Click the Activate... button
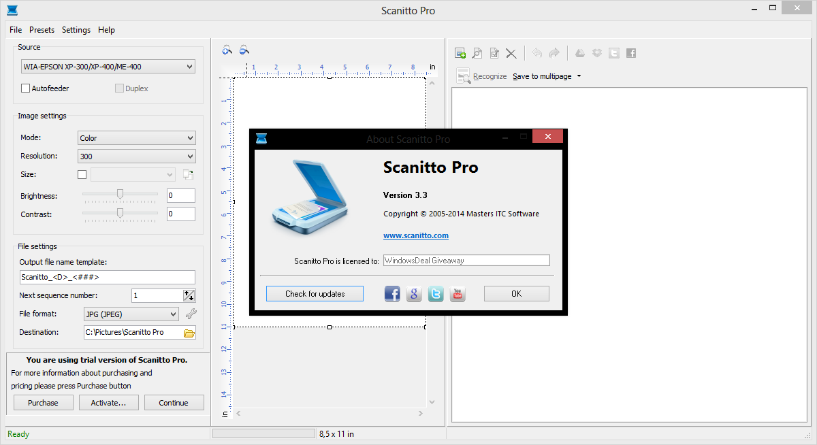 click(108, 403)
